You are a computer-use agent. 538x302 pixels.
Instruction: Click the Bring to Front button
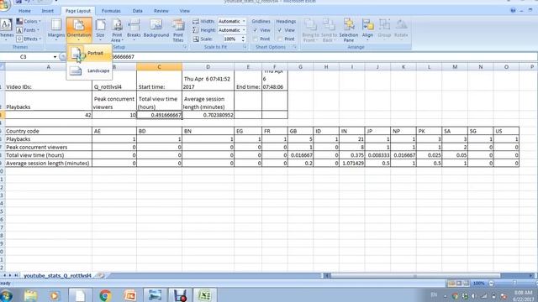pos(310,30)
